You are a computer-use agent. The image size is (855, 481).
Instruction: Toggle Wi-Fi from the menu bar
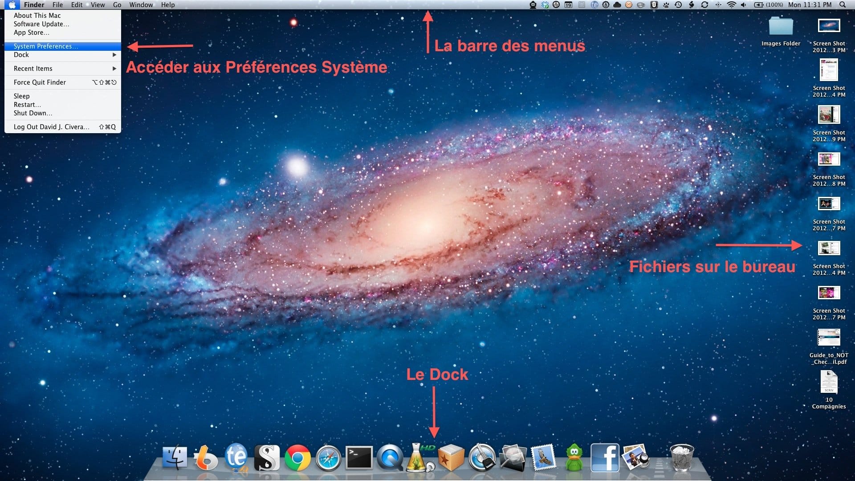point(731,4)
